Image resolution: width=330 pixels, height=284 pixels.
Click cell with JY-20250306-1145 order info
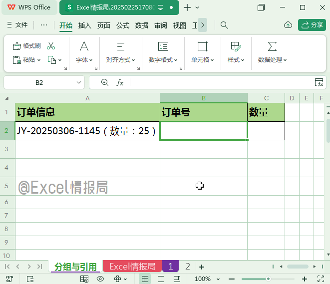[87, 131]
